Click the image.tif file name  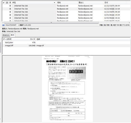(40, 46)
